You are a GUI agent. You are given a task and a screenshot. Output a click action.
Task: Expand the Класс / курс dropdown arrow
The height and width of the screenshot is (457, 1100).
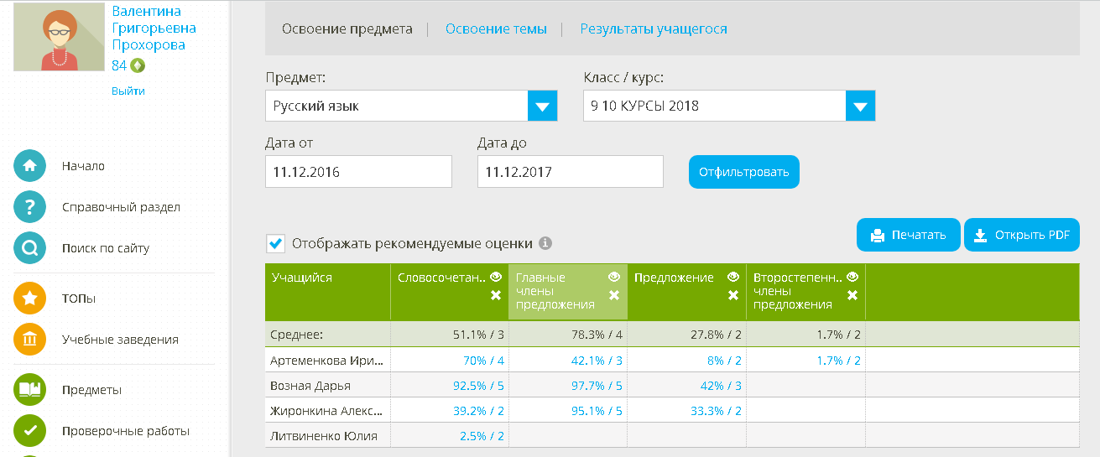pyautogui.click(x=860, y=106)
